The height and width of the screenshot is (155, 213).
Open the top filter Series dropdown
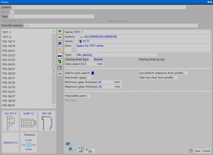click(12, 12)
